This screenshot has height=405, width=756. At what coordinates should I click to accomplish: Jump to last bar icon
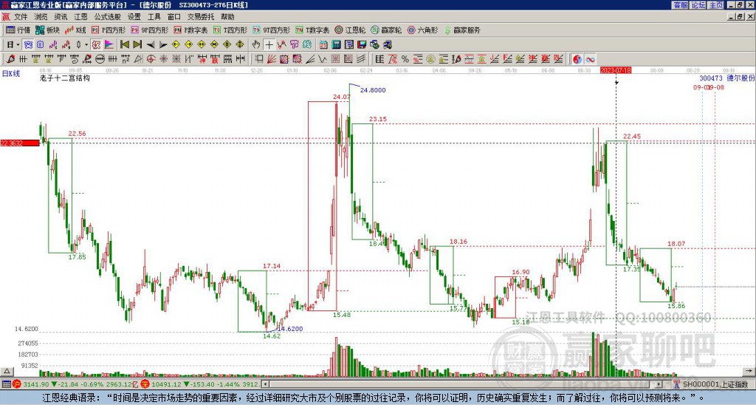137,45
